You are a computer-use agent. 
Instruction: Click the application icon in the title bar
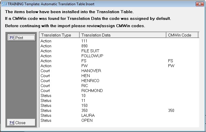[4, 4]
